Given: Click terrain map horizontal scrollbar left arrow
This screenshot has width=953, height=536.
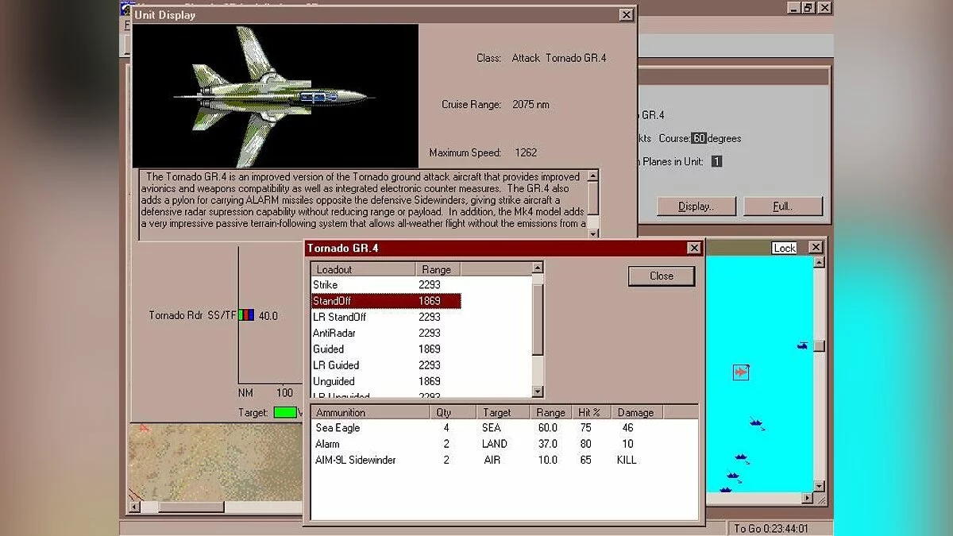Looking at the screenshot, I should (x=134, y=507).
